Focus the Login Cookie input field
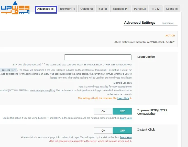 (x=98, y=57)
